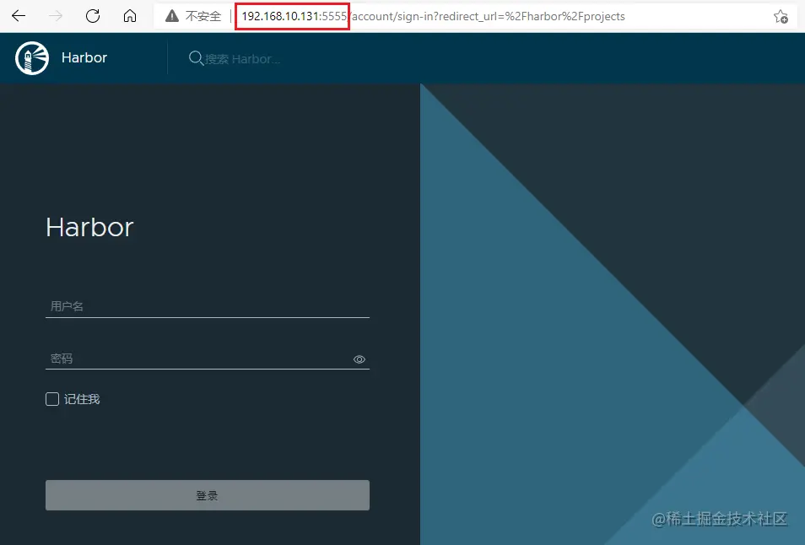805x545 pixels.
Task: Click the large Harbor heading text
Action: click(89, 227)
